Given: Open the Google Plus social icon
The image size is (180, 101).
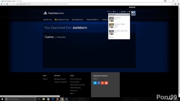Looking at the screenshot, I should point(102,83).
